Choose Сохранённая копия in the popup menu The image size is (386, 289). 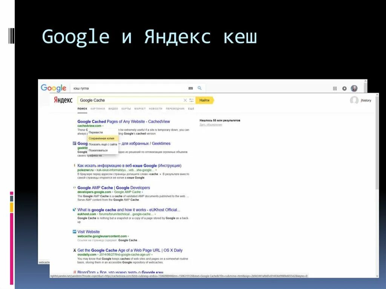click(103, 138)
